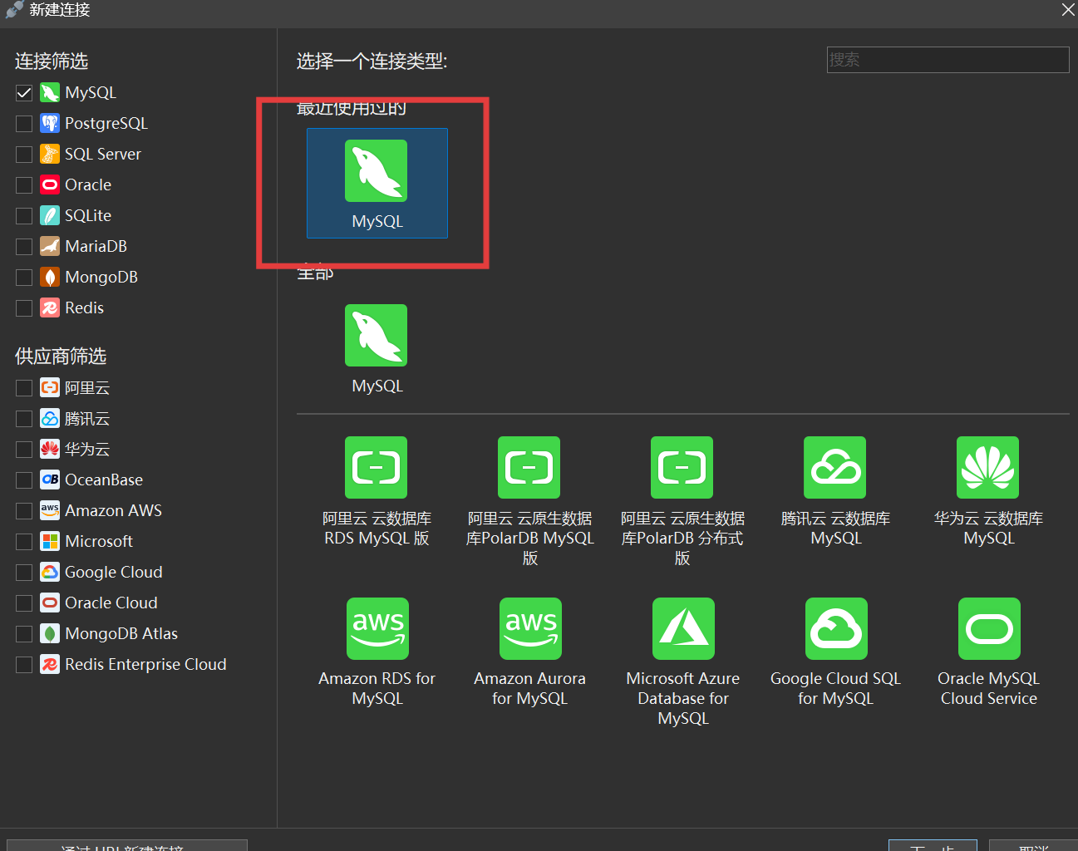Choose the MySQL icon under the All section
1078x851 pixels.
click(377, 335)
